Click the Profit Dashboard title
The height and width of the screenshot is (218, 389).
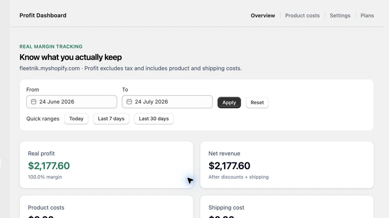(x=43, y=16)
